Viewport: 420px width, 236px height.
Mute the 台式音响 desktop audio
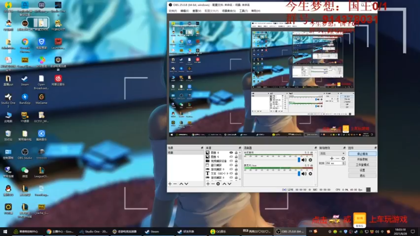(x=304, y=160)
